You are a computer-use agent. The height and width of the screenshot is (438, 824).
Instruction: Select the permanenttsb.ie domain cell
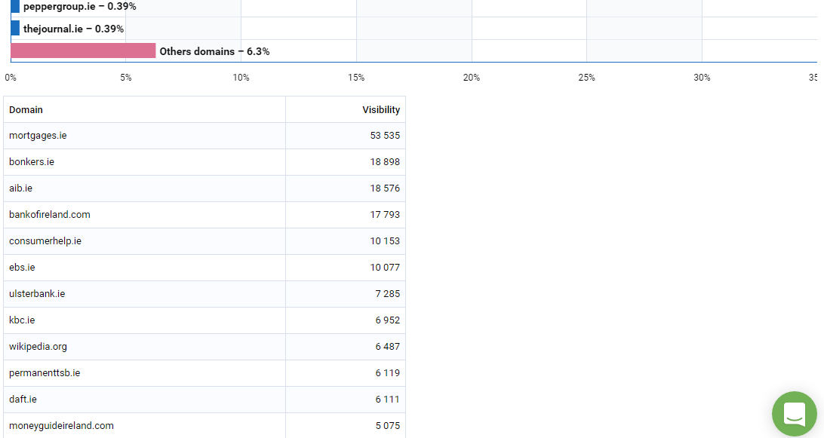click(145, 373)
